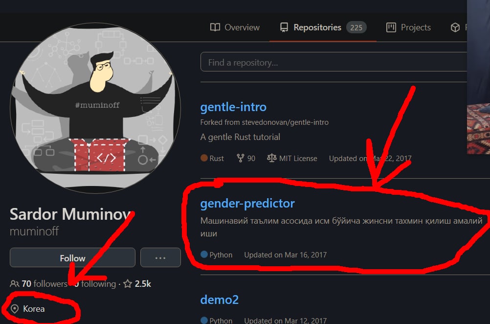Screen dimensions: 490x324
Task: Open the gentle-intro repository
Action: (x=233, y=107)
